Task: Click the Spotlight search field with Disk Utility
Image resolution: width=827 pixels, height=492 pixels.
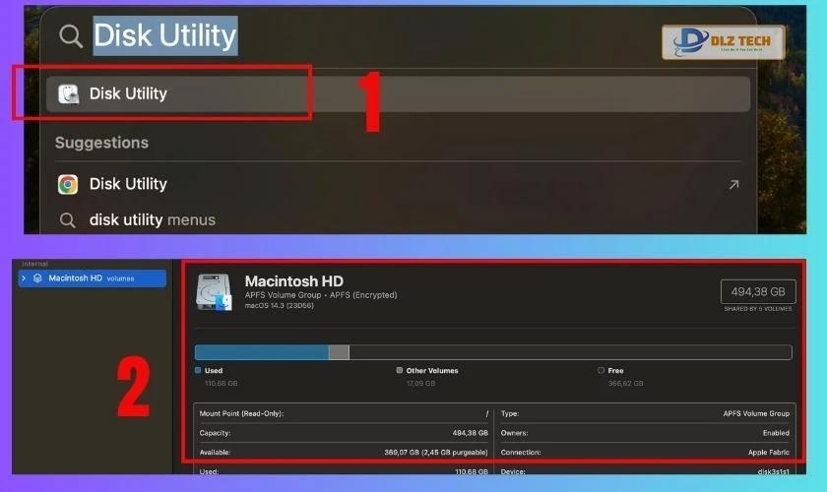Action: 165,35
